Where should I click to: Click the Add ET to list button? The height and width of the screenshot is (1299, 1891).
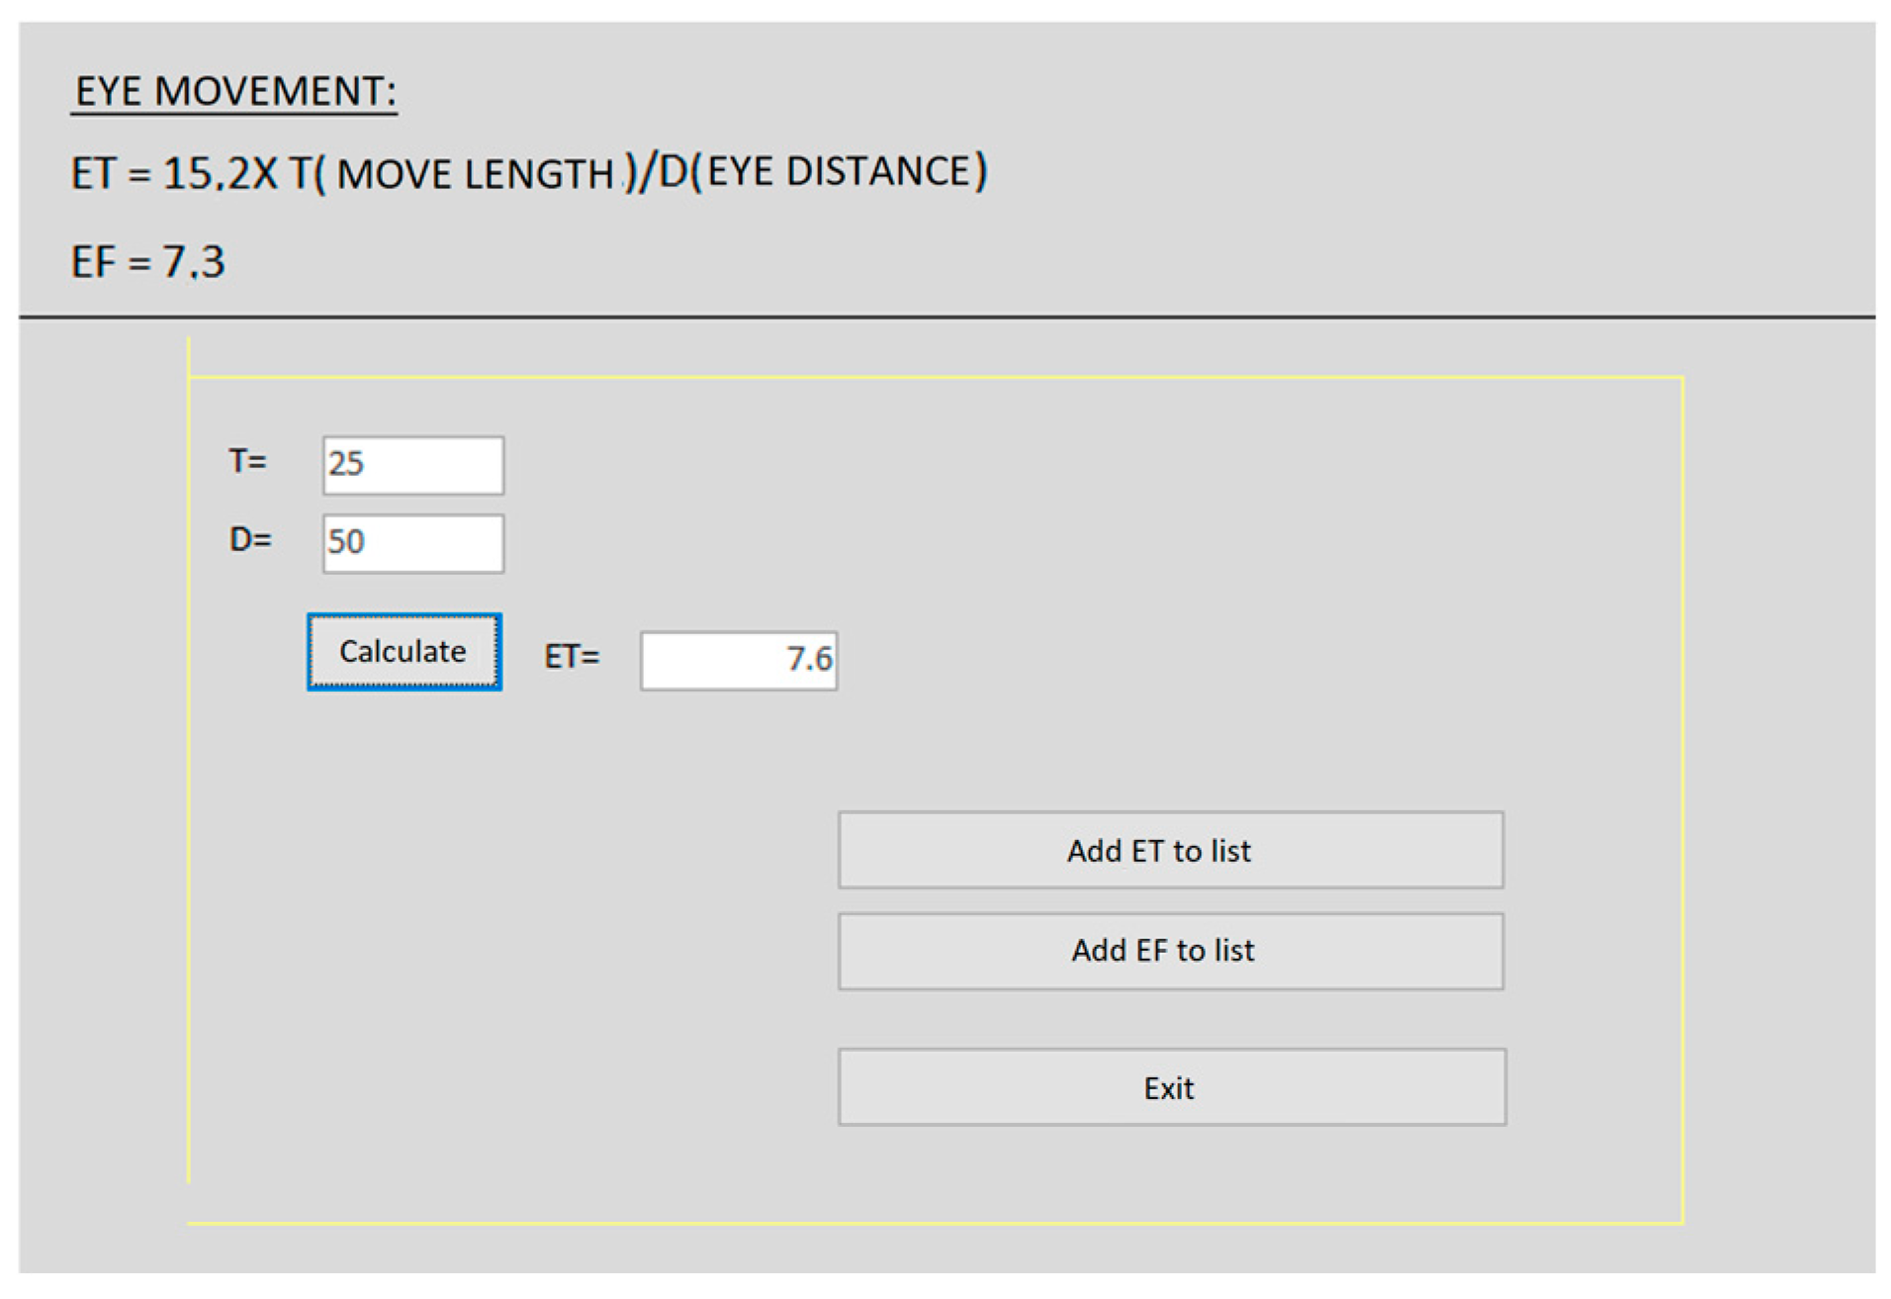pyautogui.click(x=1170, y=850)
